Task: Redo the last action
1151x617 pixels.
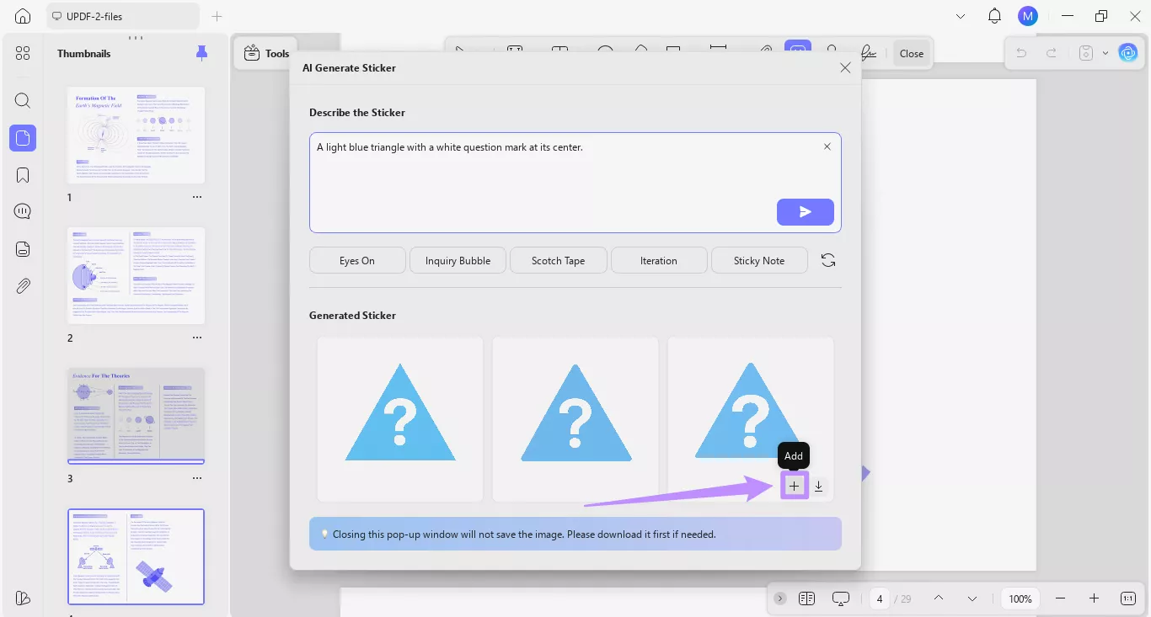Action: click(x=1052, y=53)
